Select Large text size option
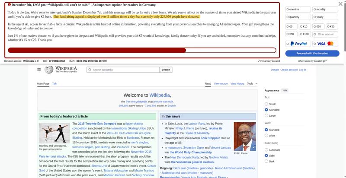 (x=266, y=116)
